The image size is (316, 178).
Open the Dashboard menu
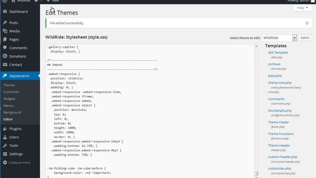click(18, 11)
